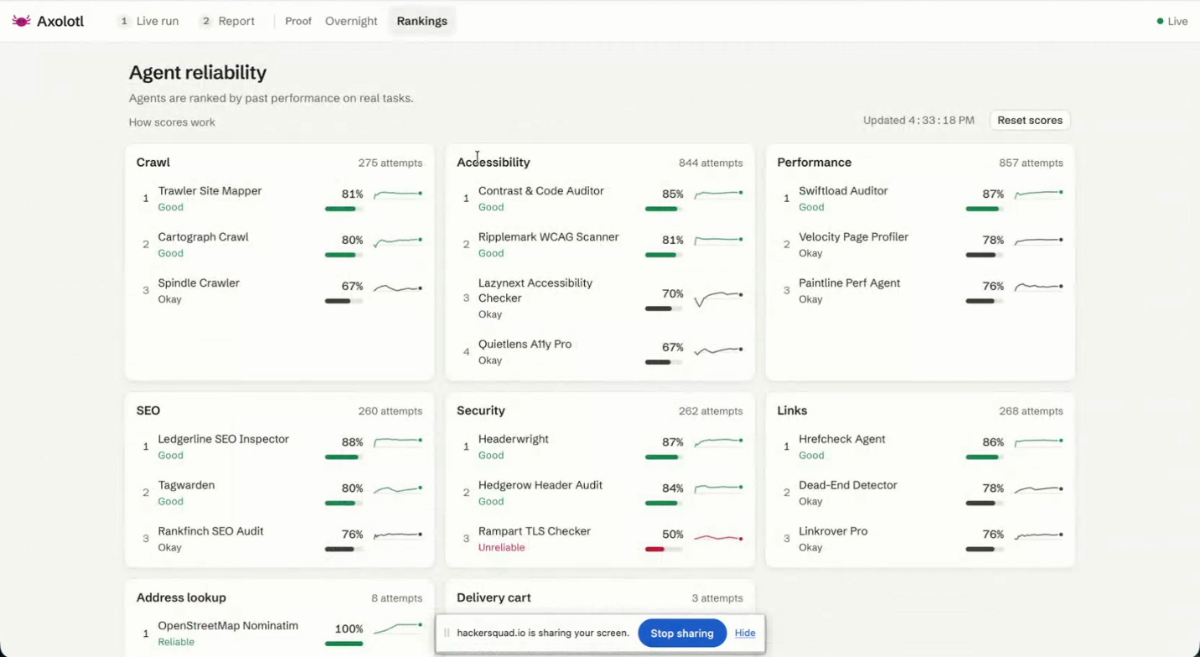
Task: Click the Hrefcheck Agent trend sparkline
Action: (x=1039, y=442)
